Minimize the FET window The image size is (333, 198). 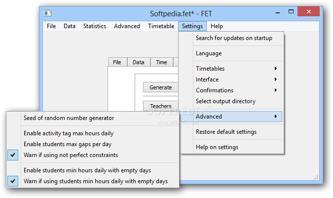pyautogui.click(x=278, y=13)
